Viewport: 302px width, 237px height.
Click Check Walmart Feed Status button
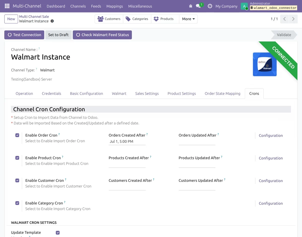[102, 35]
